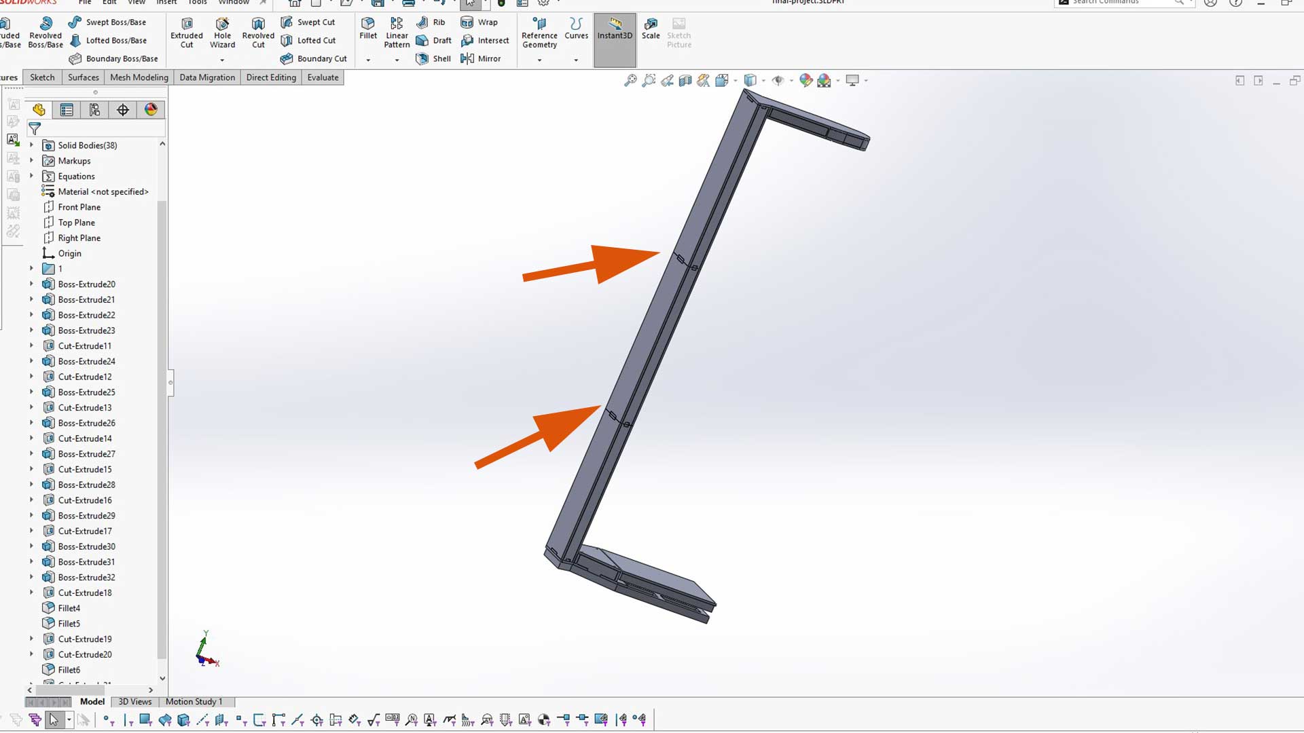Expand the Equations node
The image size is (1304, 733).
click(31, 176)
